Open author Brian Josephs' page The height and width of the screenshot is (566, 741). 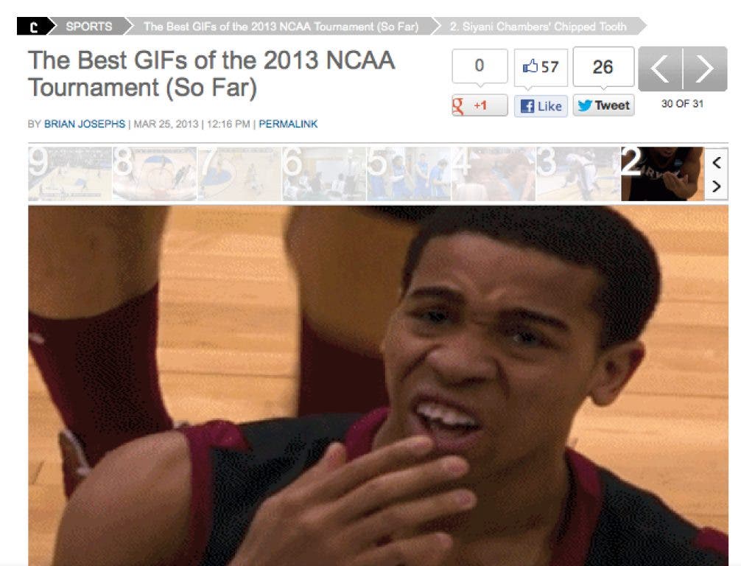[85, 124]
